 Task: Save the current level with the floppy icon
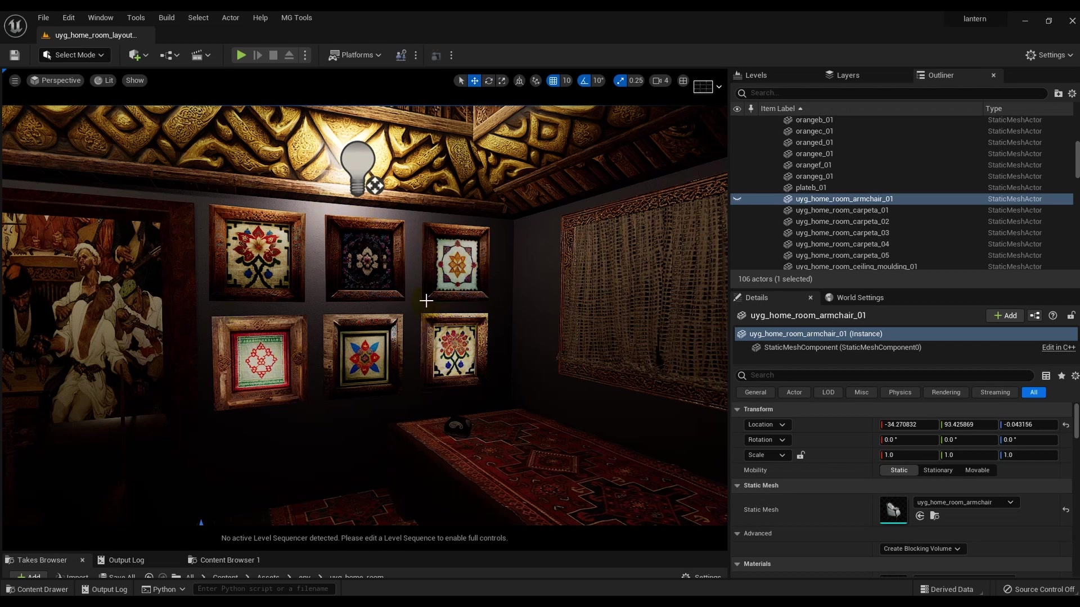15,55
